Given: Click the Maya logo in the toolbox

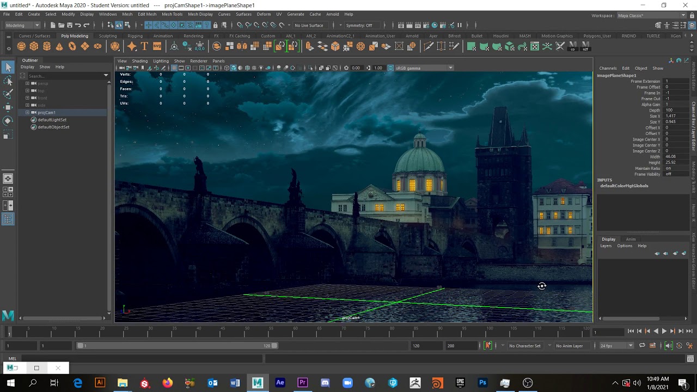Looking at the screenshot, I should (x=8, y=315).
